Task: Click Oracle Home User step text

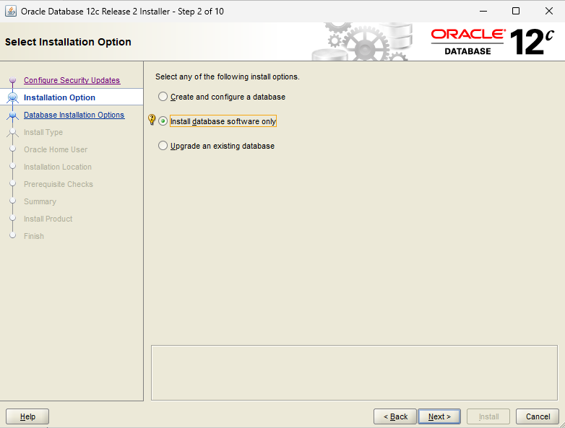Action: tap(56, 149)
